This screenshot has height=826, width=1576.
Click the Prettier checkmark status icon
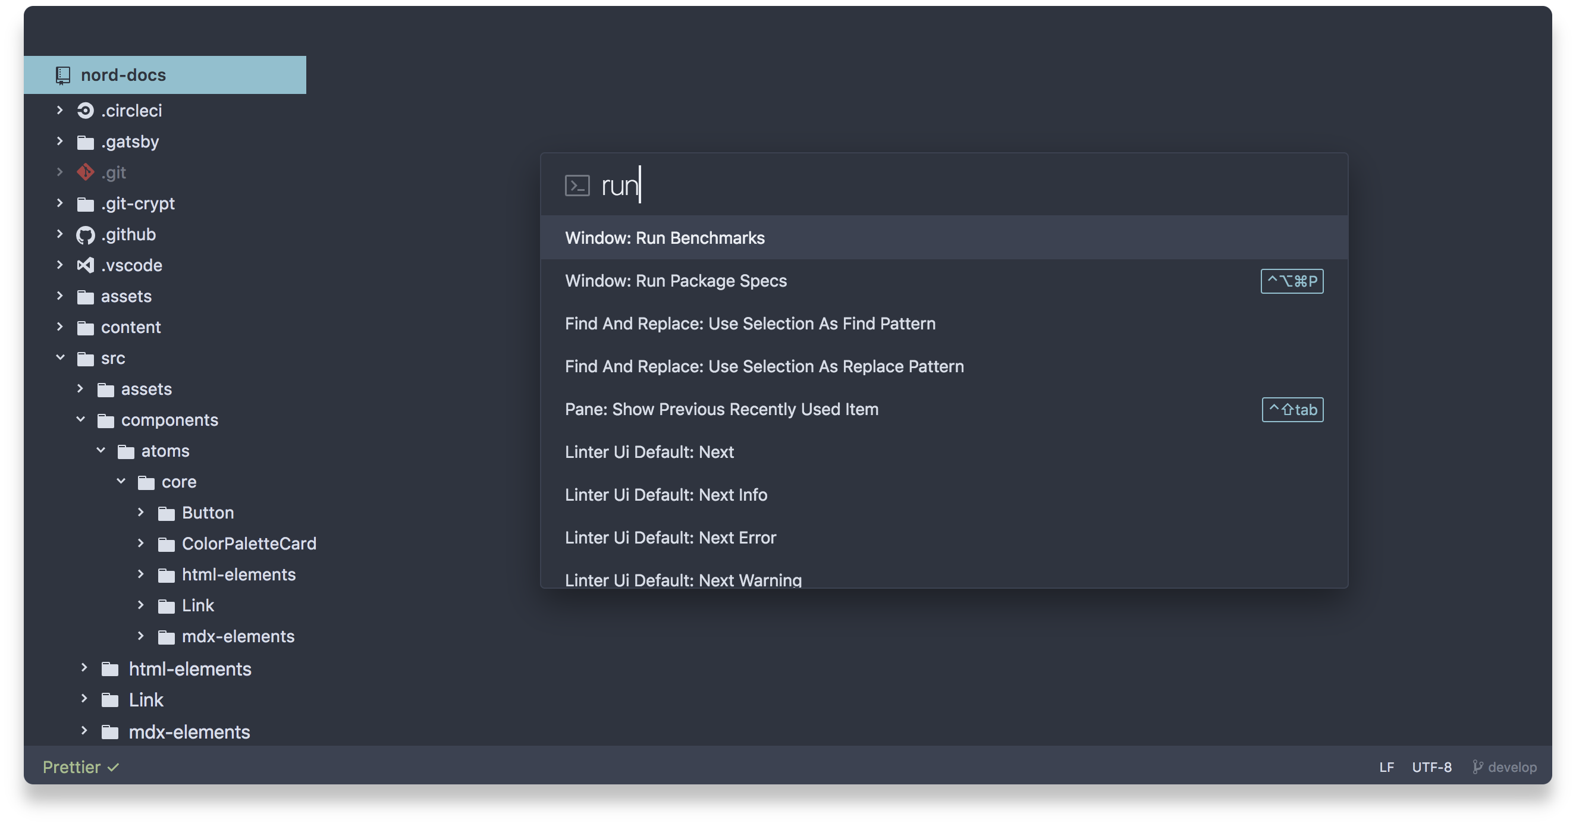[114, 767]
